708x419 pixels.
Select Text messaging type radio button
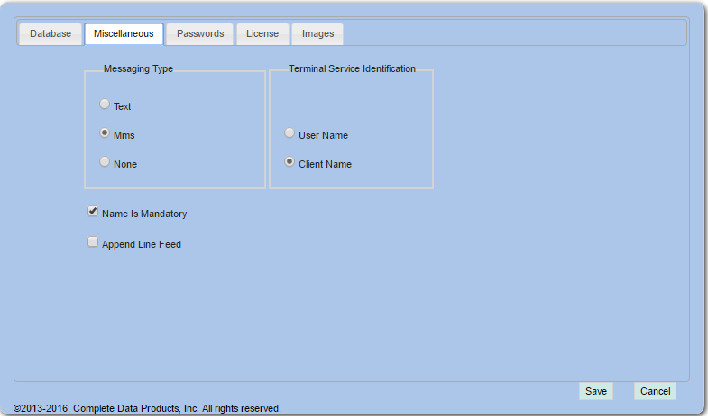coord(105,105)
